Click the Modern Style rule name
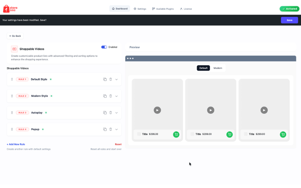The image size is (301, 188). 40,96
